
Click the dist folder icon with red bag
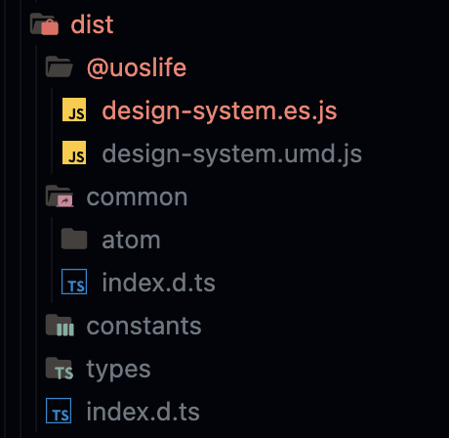(x=44, y=23)
